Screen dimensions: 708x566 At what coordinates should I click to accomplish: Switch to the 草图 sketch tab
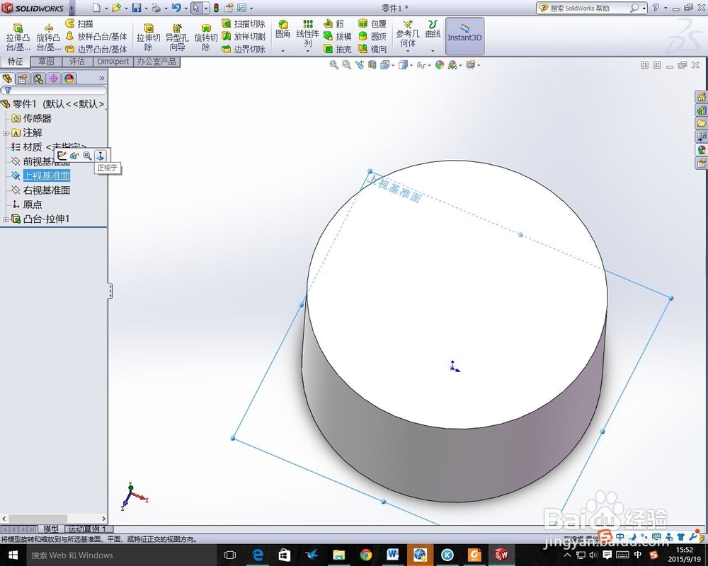tap(46, 62)
